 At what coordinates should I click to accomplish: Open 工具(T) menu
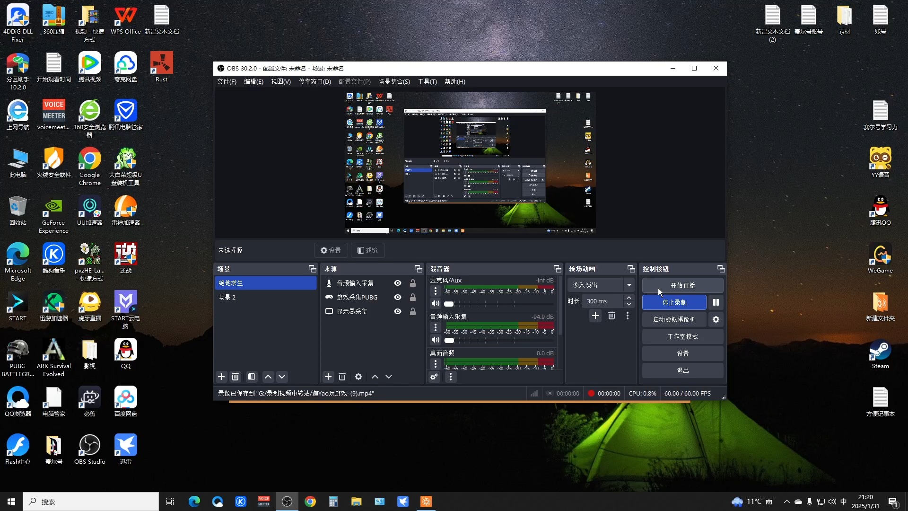(x=427, y=81)
